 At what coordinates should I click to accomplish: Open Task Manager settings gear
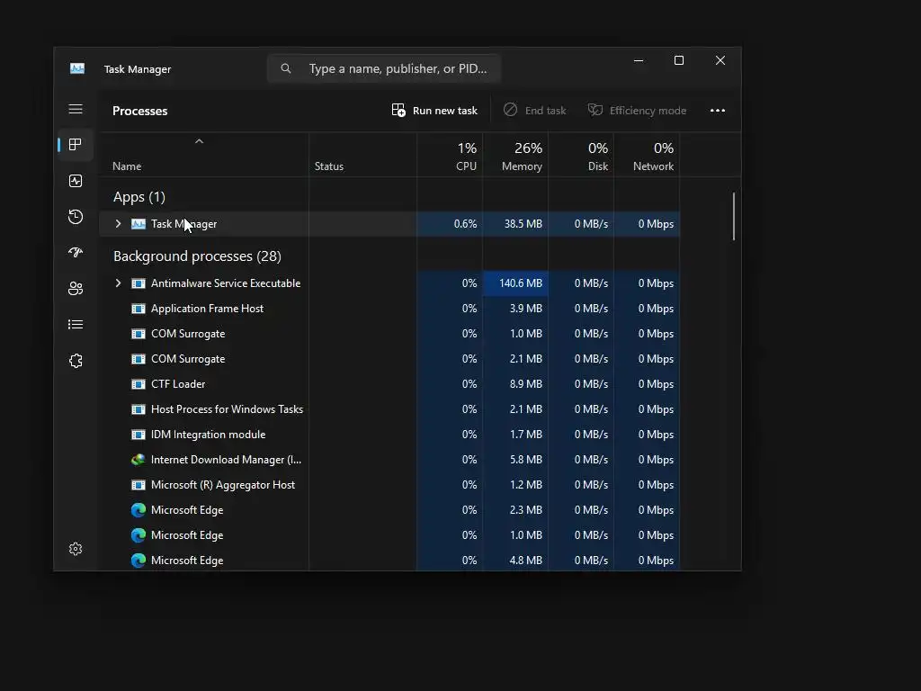point(76,549)
